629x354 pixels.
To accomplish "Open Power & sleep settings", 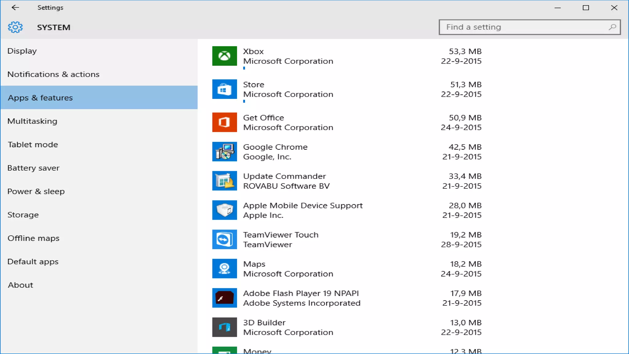I will pyautogui.click(x=99, y=191).
